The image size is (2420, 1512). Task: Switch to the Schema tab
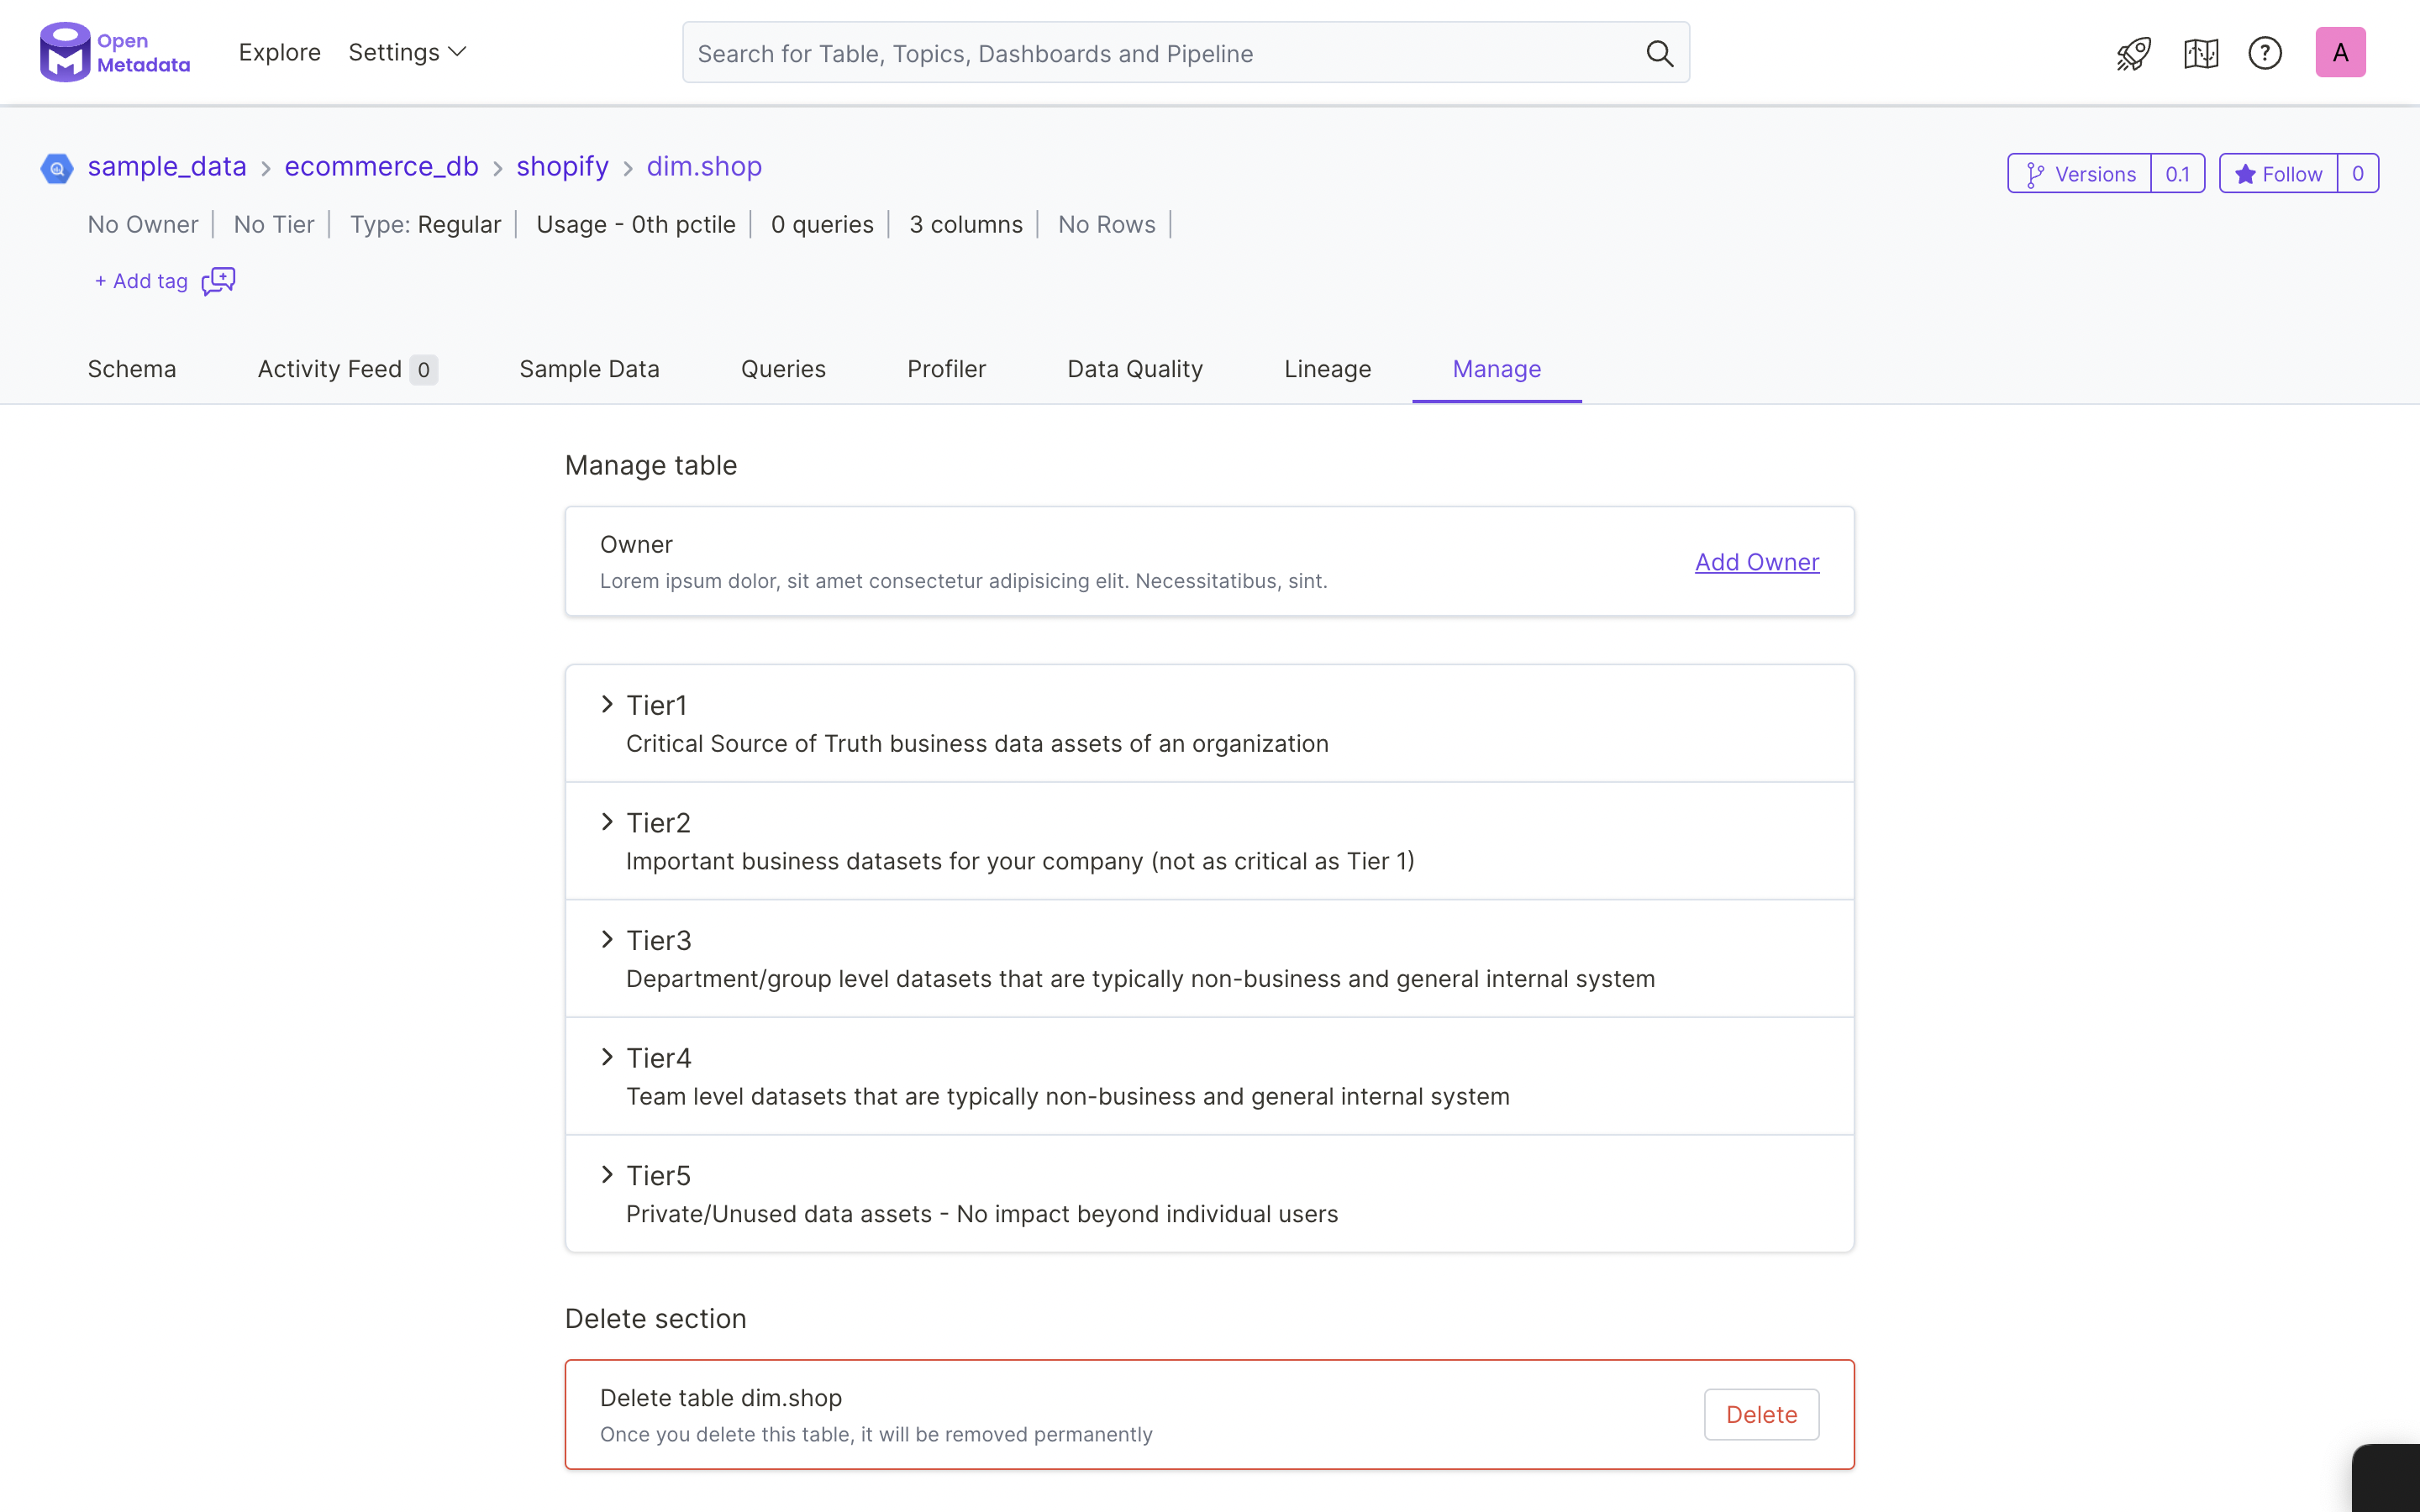tap(132, 369)
